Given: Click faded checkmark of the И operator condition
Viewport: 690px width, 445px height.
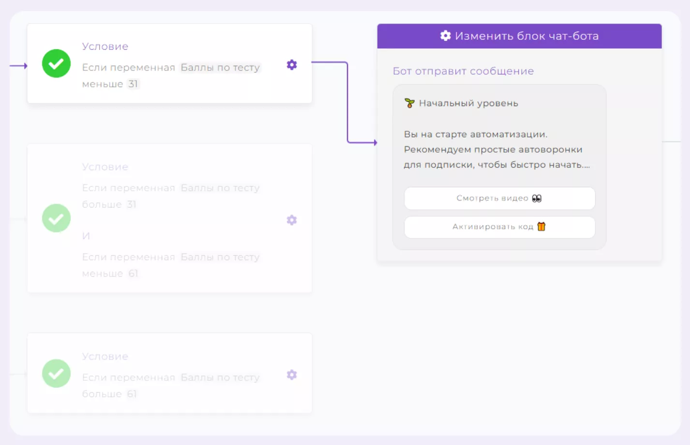Looking at the screenshot, I should [56, 218].
